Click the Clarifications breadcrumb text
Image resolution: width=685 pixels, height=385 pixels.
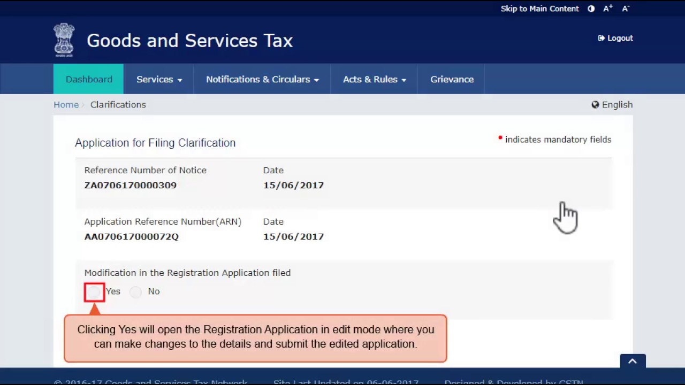click(118, 105)
